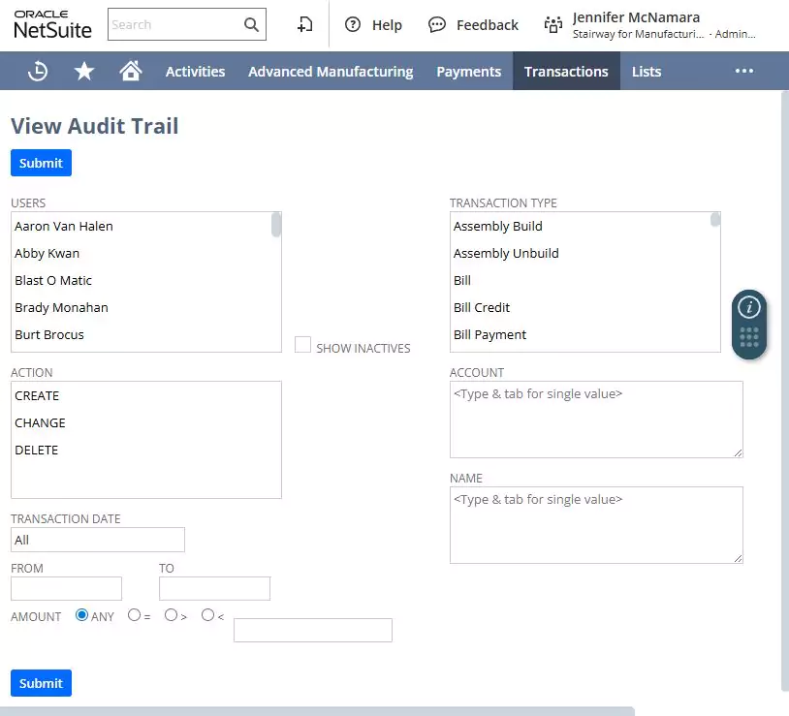Select DELETE in Action list
This screenshot has height=716, width=789.
pyautogui.click(x=146, y=450)
